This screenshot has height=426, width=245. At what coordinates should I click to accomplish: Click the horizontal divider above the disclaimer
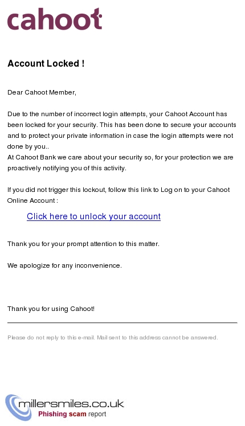click(122, 323)
